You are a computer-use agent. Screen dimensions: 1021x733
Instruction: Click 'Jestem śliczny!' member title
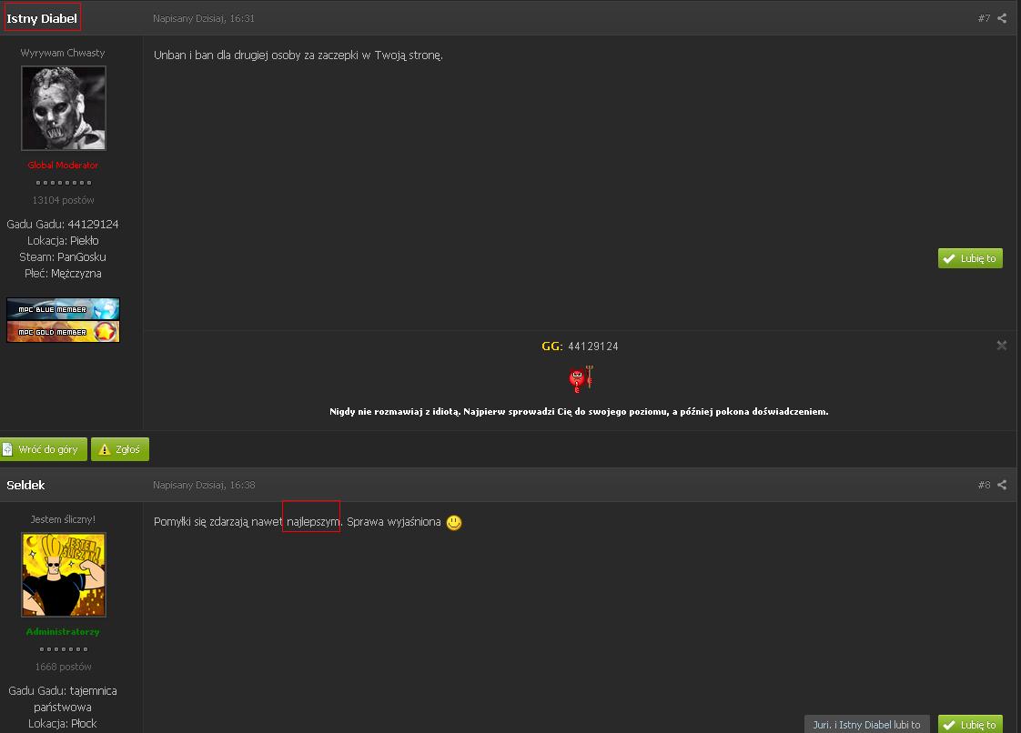(63, 519)
